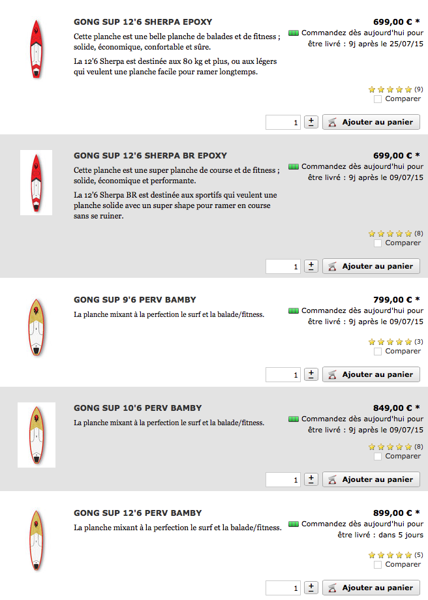The height and width of the screenshot is (600, 428).
Task: Open GONG SUP 12'6 SHERPA BR EPOXY title link
Action: (x=150, y=156)
